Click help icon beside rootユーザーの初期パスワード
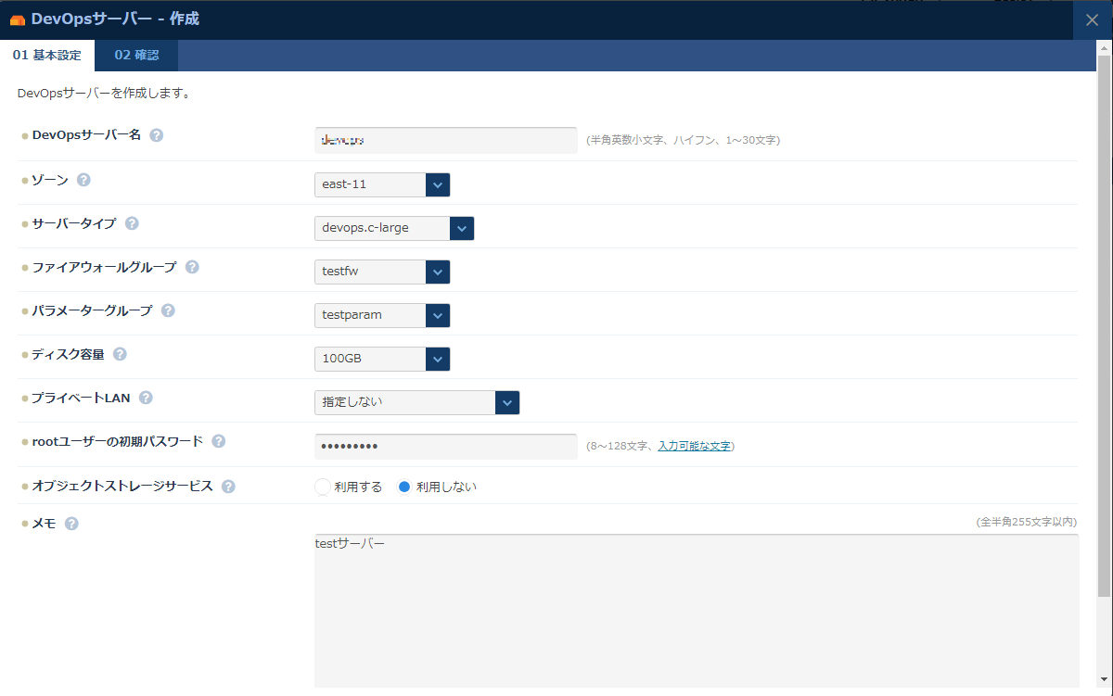This screenshot has width=1113, height=696. 219,441
